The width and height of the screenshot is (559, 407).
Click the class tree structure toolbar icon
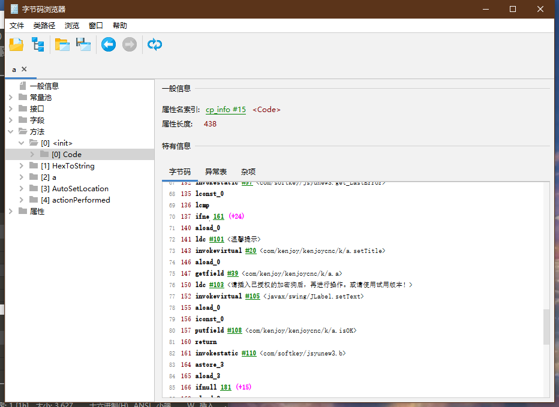38,44
